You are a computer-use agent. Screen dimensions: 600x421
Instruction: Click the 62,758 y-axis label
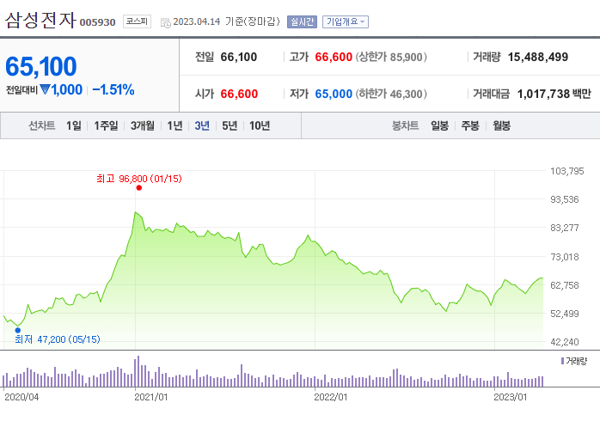click(565, 285)
